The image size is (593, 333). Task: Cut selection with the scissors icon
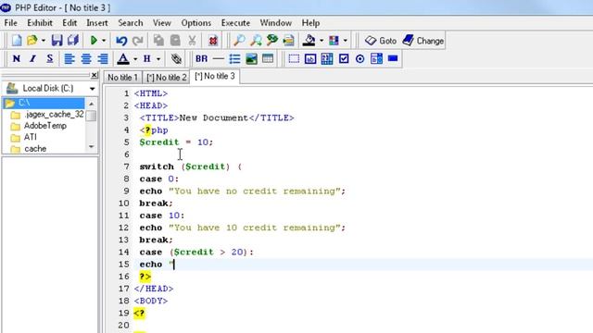(x=192, y=40)
